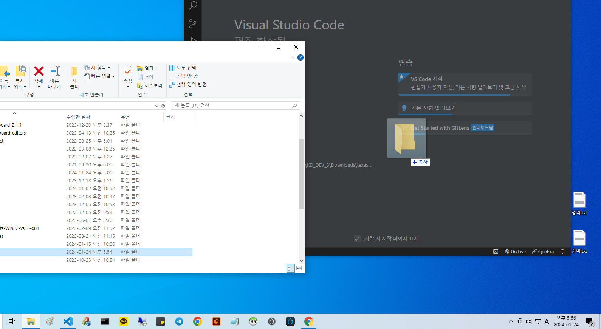Image resolution: width=601 pixels, height=329 pixels.
Task: Create a new folder with 새 폴더 icon
Action: tap(74, 77)
